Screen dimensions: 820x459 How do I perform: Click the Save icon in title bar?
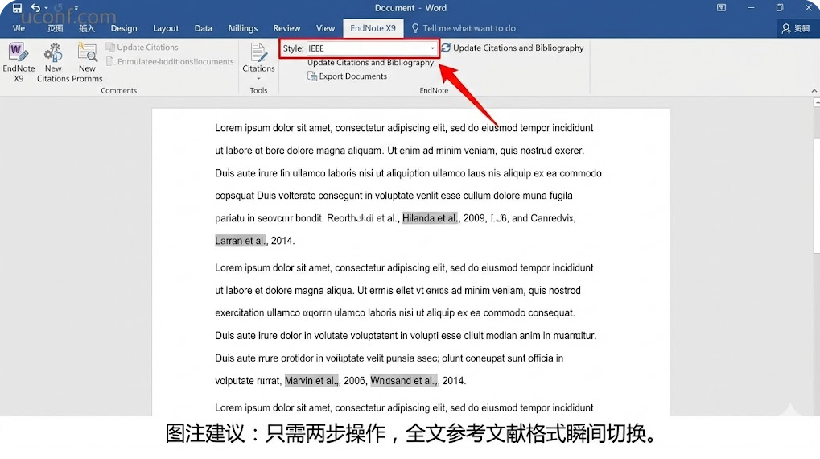pos(17,8)
